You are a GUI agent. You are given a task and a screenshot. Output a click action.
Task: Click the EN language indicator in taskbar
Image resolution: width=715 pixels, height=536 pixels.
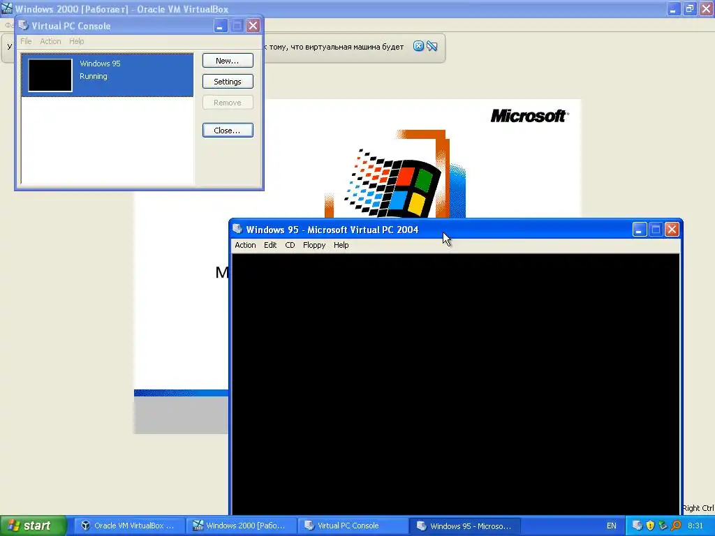pyautogui.click(x=611, y=526)
